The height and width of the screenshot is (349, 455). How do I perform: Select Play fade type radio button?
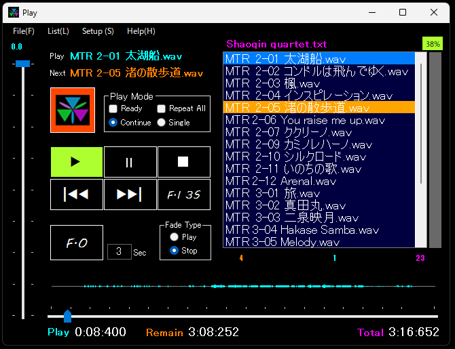175,237
